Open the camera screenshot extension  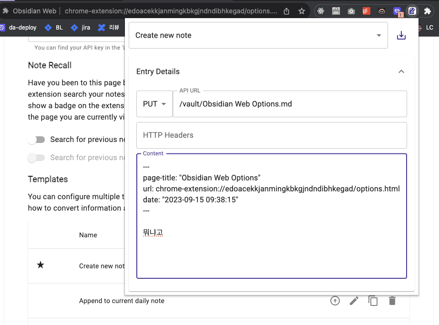pos(351,11)
